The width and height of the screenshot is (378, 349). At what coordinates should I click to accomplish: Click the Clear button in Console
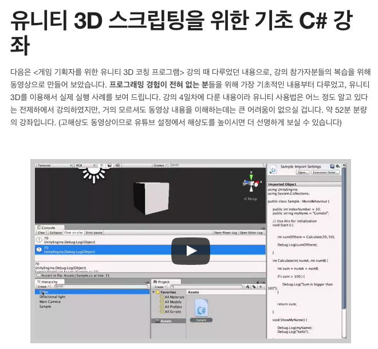click(x=41, y=232)
